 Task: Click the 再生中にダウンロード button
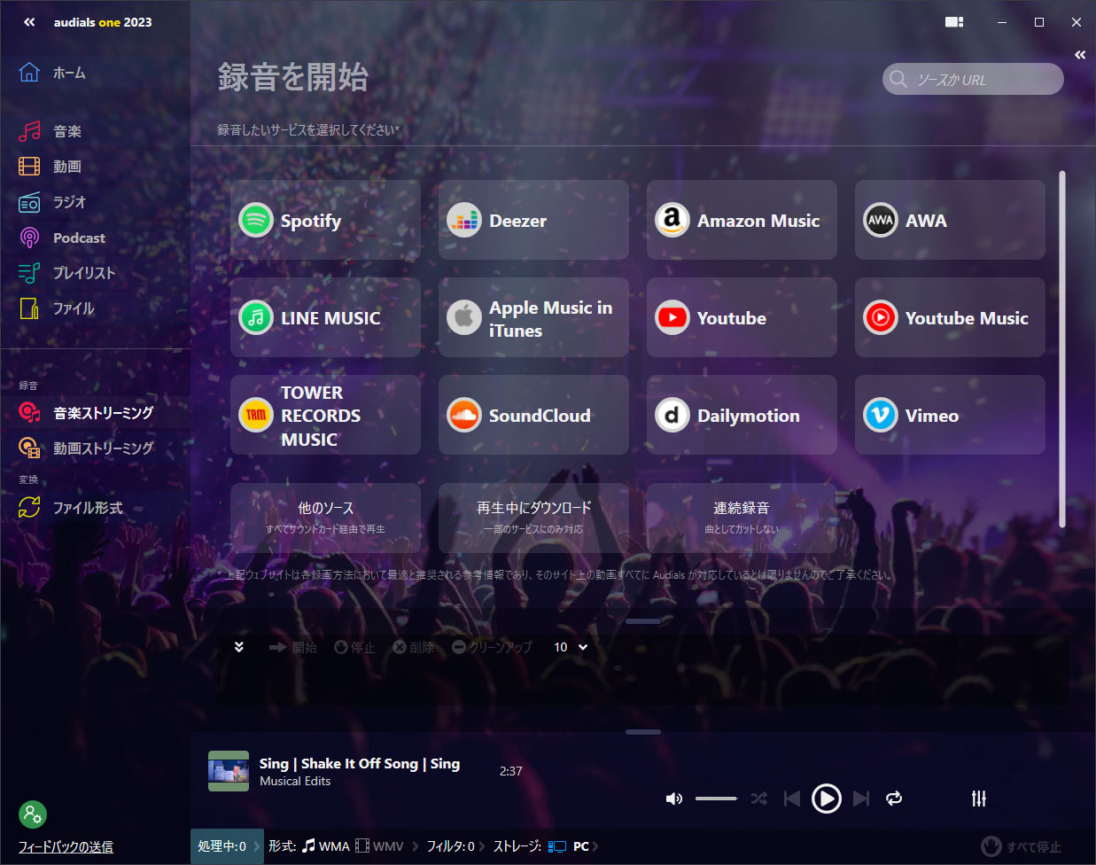pyautogui.click(x=533, y=518)
